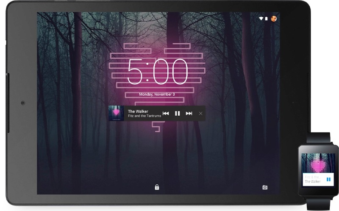Dismiss the music notification with the X
The width and height of the screenshot is (339, 211).
pos(200,113)
